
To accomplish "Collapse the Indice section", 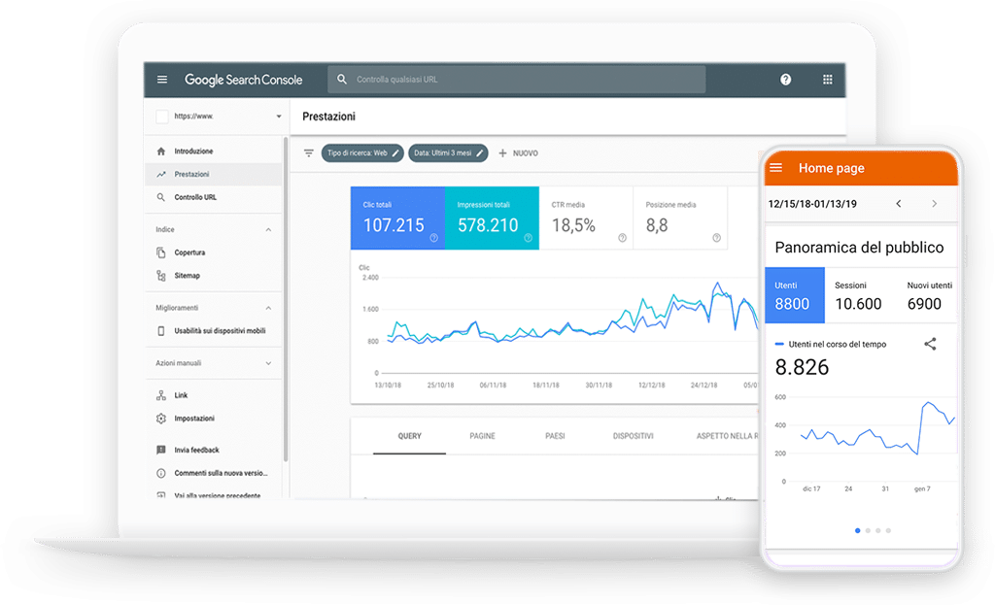I will (x=268, y=229).
